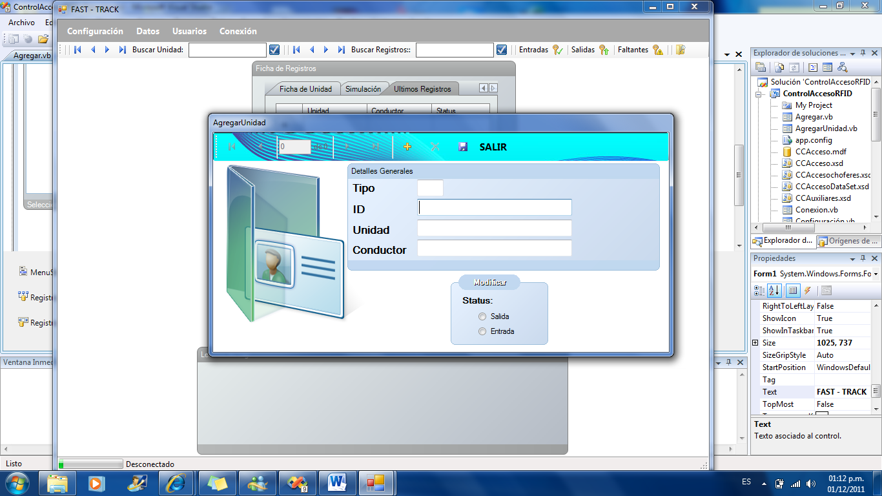Click the Salidas arrow icon
The image size is (882, 496).
(604, 50)
